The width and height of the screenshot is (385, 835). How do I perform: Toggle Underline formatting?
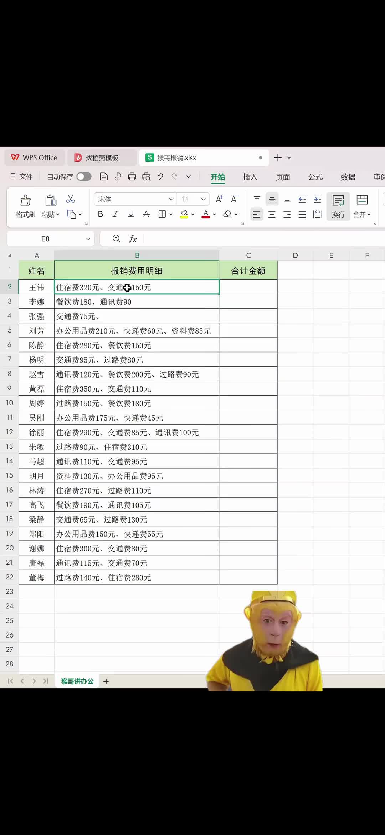[131, 214]
